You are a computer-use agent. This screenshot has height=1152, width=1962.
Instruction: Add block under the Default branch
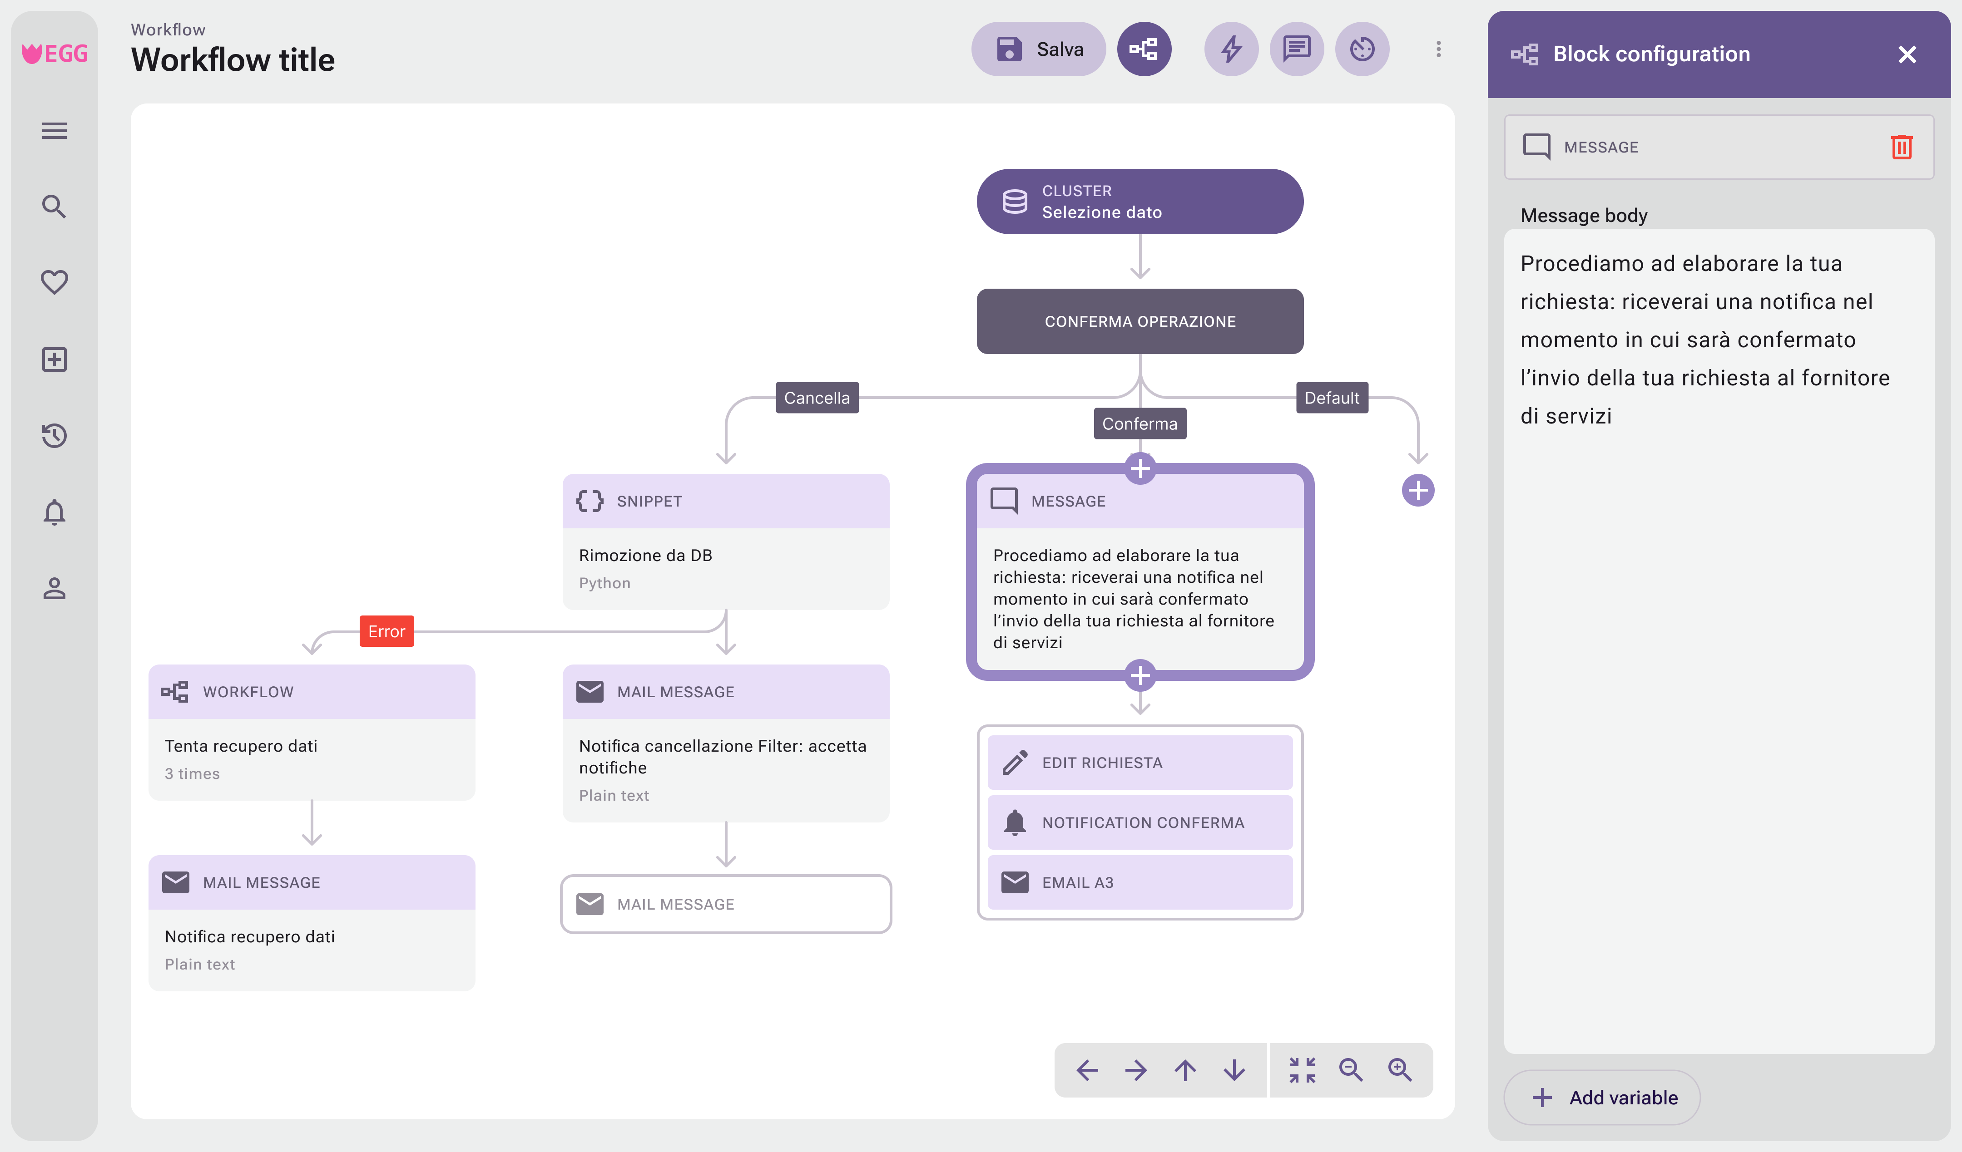1418,490
